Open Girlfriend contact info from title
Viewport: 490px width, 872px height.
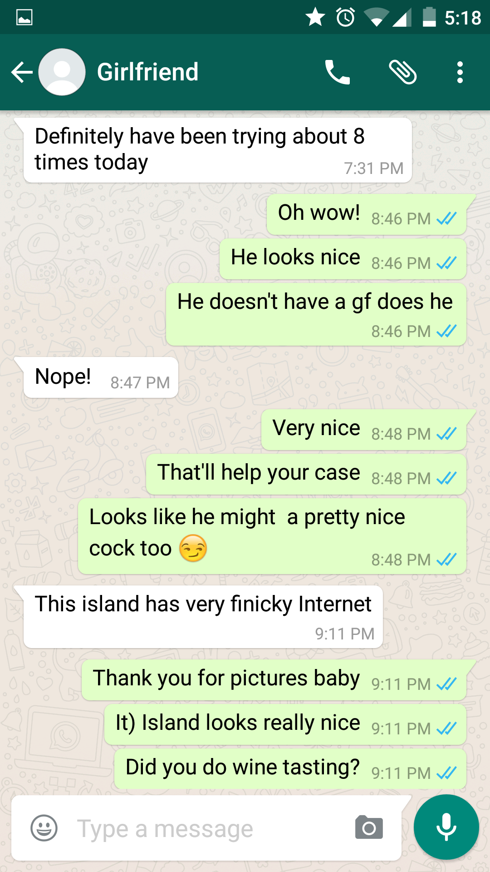click(148, 72)
